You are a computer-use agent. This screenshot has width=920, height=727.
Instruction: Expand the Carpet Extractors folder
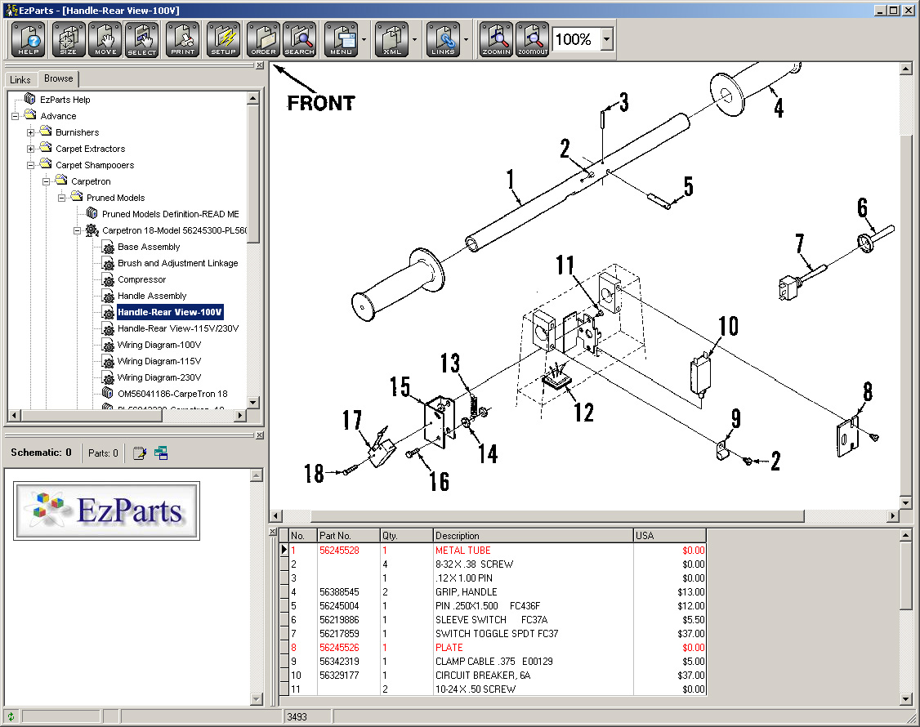(30, 149)
